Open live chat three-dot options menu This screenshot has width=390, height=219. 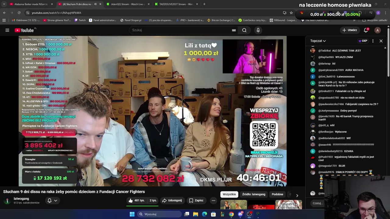[x=373, y=41]
